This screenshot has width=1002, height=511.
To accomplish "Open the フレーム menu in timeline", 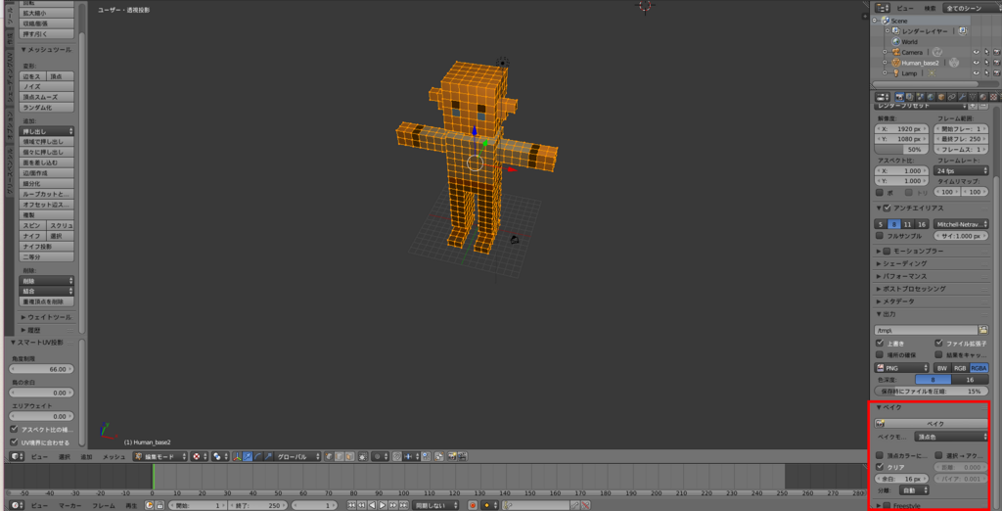I will [x=104, y=505].
